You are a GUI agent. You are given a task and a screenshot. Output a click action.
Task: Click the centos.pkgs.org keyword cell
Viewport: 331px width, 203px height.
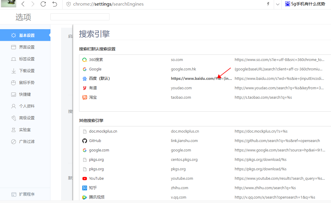(x=184, y=160)
